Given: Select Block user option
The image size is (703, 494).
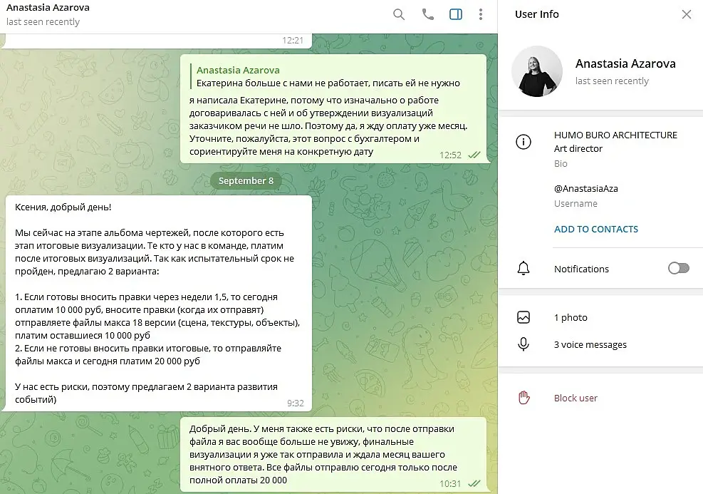Looking at the screenshot, I should (576, 398).
